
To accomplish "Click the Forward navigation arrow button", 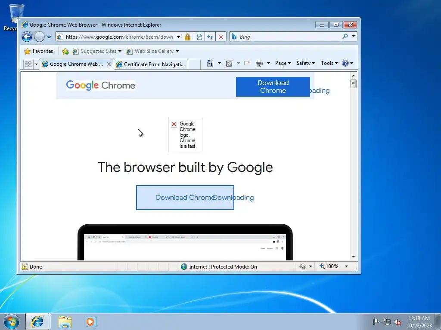I will pos(39,37).
